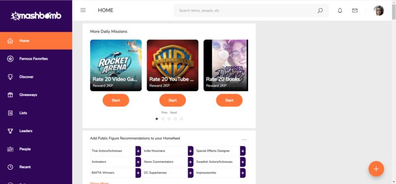Screen dimensions: 396x184
Task: Click the Lists icon in sidebar
Action: click(10, 113)
